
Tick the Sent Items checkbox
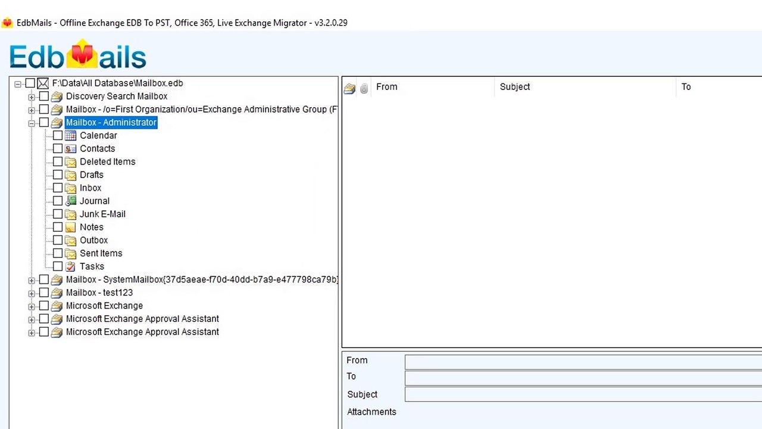[57, 253]
